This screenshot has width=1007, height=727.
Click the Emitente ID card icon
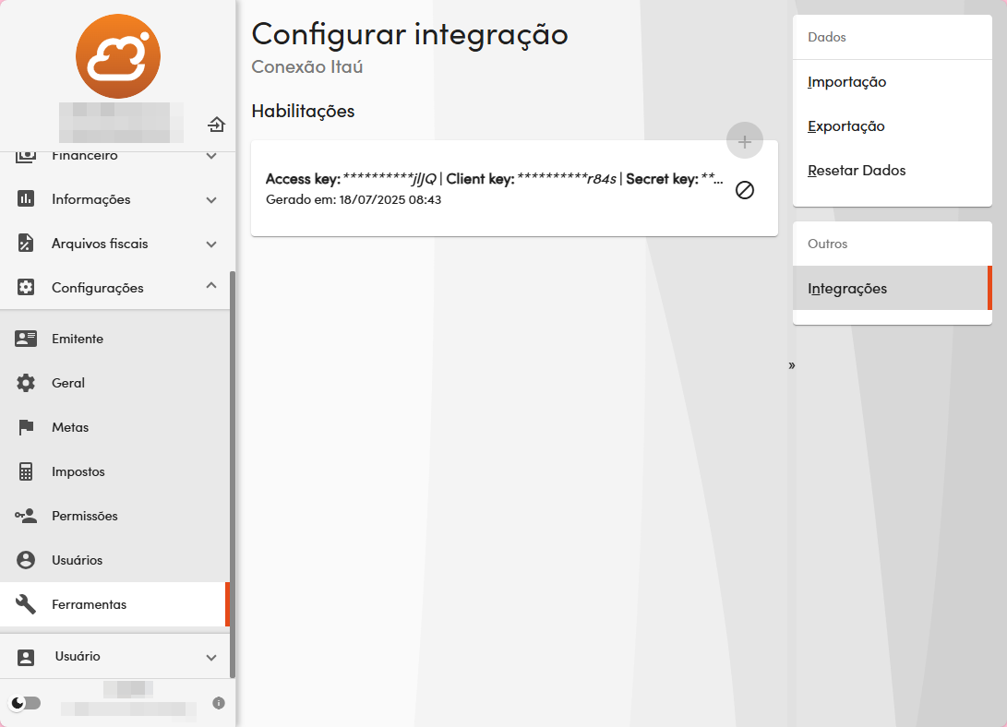point(26,339)
